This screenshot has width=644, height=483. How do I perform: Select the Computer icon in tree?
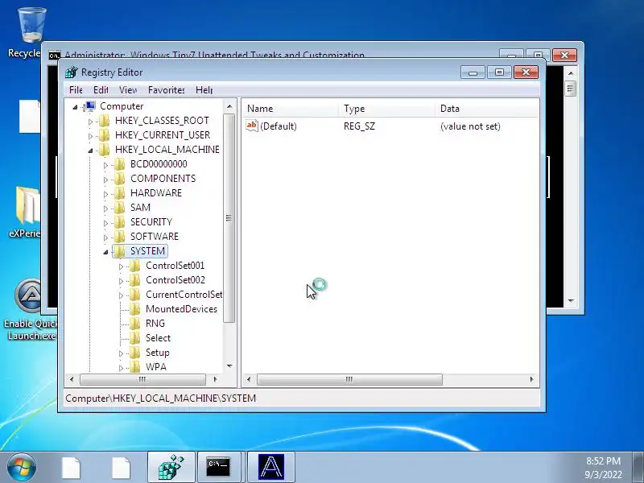(89, 106)
